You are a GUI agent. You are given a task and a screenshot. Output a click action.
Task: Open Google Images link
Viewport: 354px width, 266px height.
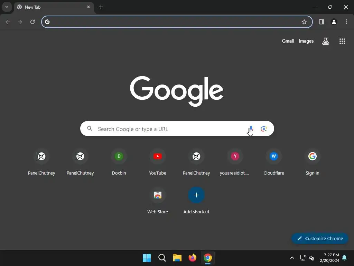click(x=306, y=41)
